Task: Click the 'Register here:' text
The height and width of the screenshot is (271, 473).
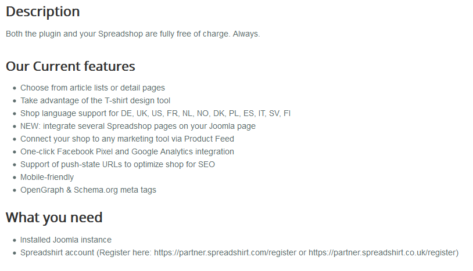Action: click(x=126, y=252)
